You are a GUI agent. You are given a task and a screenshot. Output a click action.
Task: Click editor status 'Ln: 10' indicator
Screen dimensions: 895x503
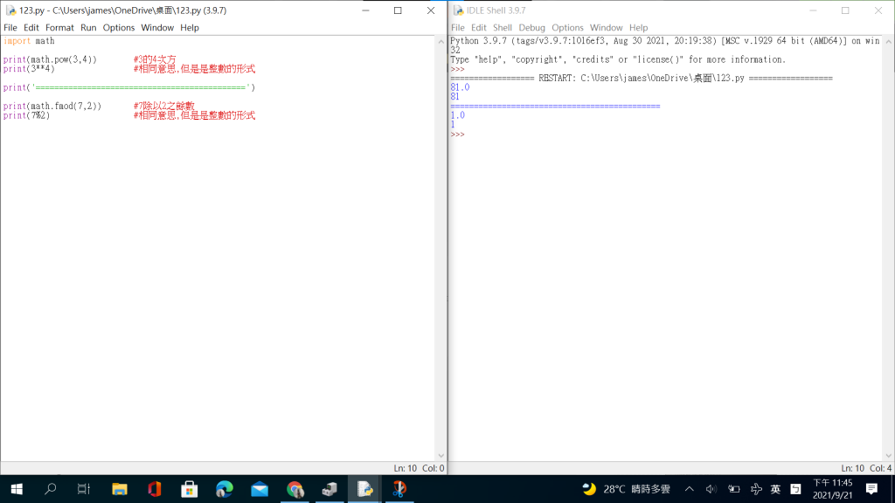pos(406,468)
